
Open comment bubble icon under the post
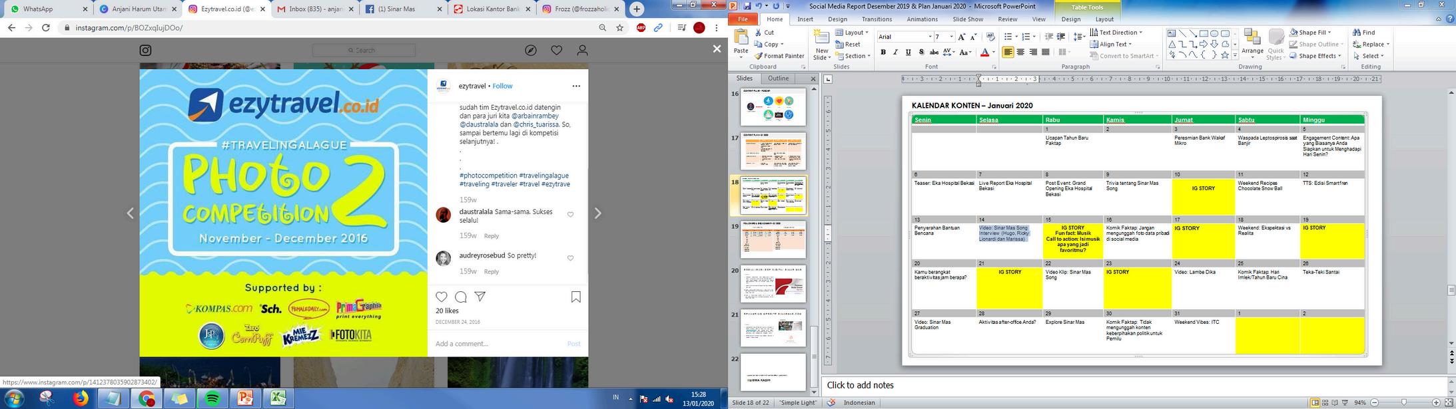[x=461, y=297]
